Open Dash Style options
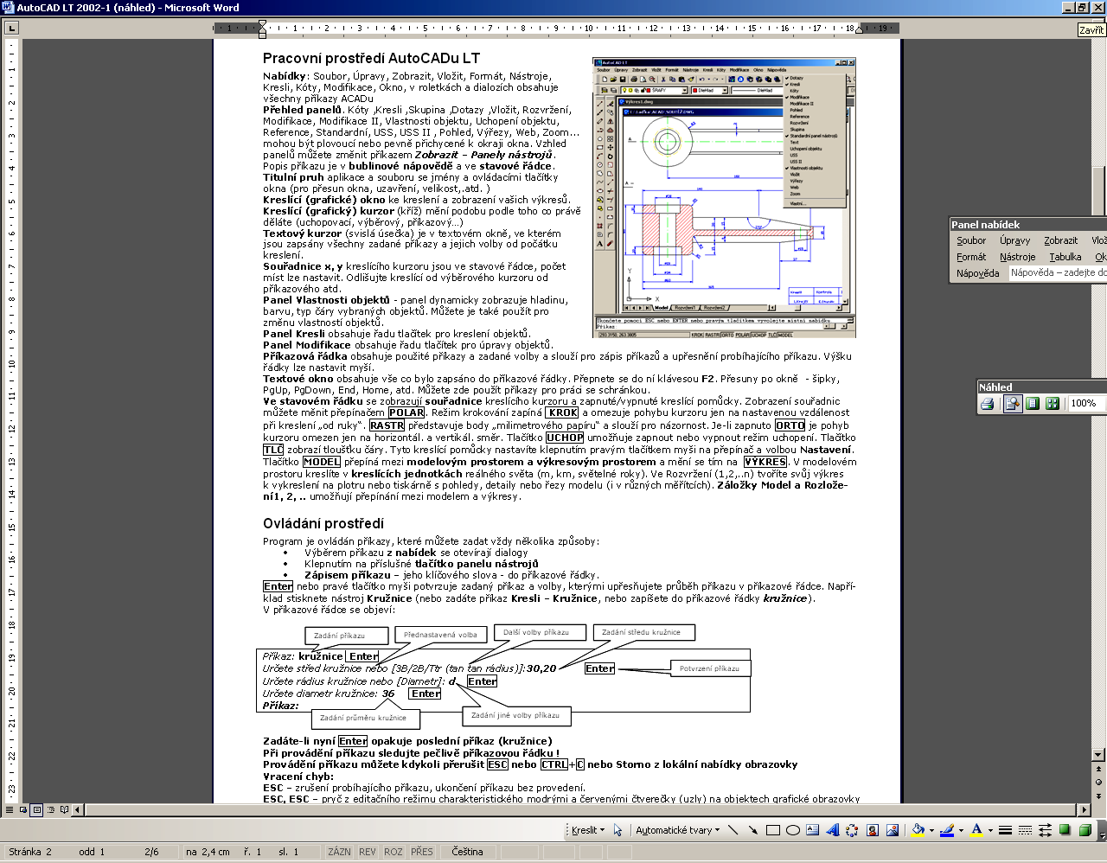 click(1025, 830)
